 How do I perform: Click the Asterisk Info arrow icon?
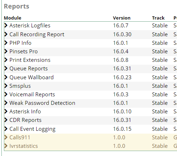6,112
